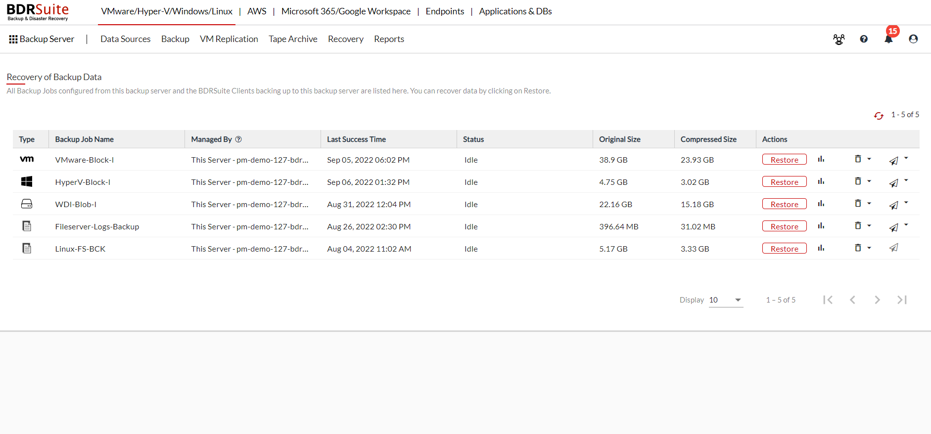Open the notifications bell with 15 alerts
The width and height of the screenshot is (931, 434).
pyautogui.click(x=889, y=39)
